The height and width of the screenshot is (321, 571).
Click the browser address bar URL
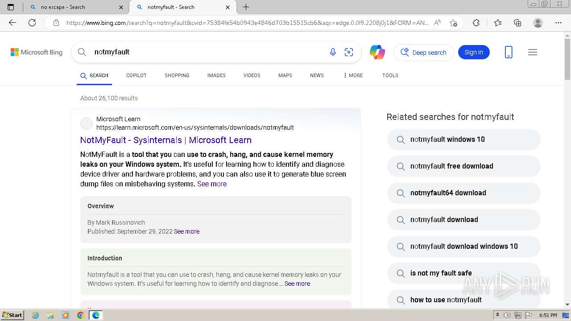(247, 23)
